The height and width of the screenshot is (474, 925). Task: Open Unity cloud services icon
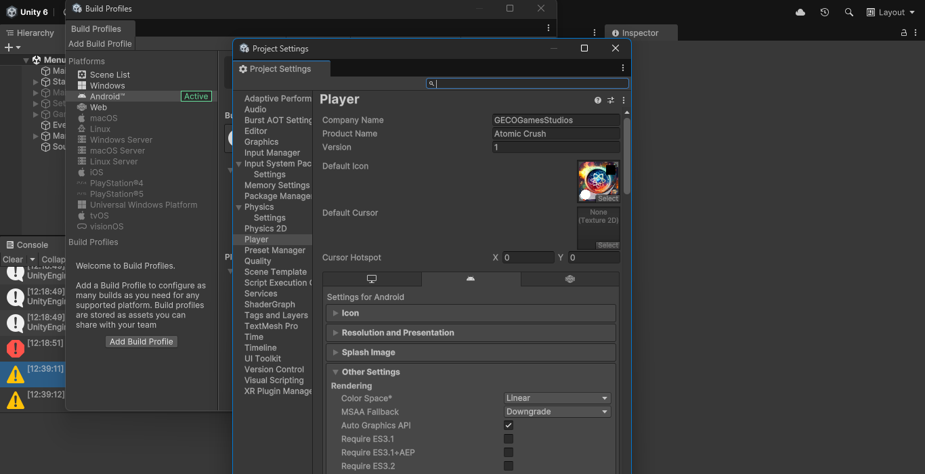800,12
